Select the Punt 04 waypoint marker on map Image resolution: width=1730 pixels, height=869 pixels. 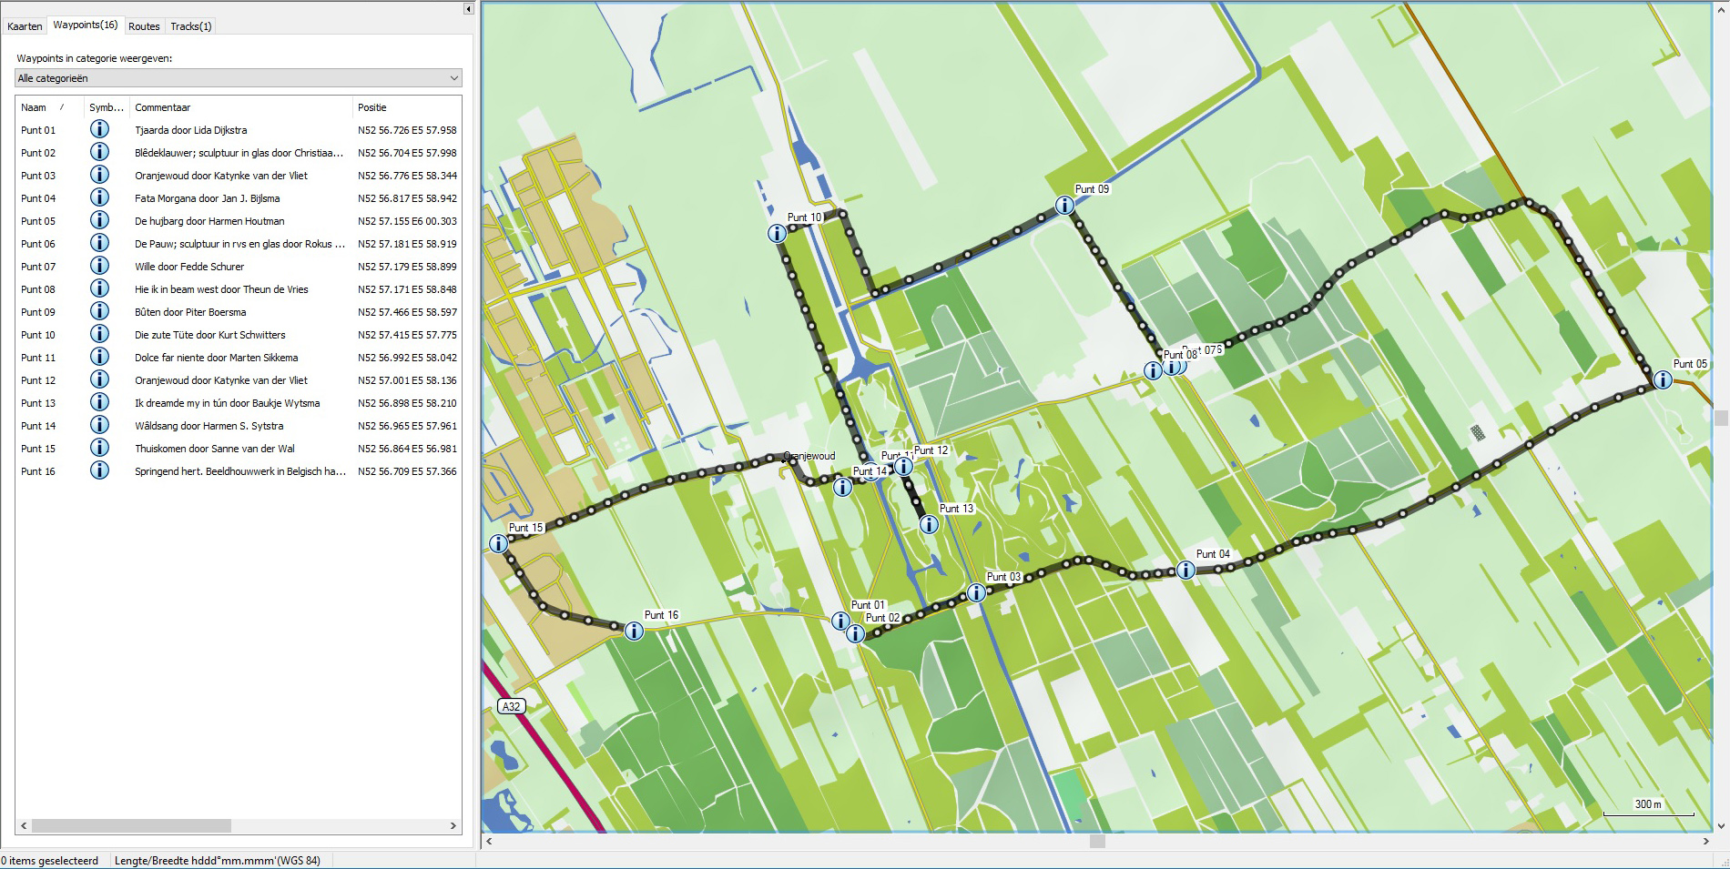coord(1186,571)
